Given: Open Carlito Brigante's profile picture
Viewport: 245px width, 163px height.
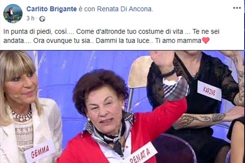Looking at the screenshot, I should click(x=13, y=13).
